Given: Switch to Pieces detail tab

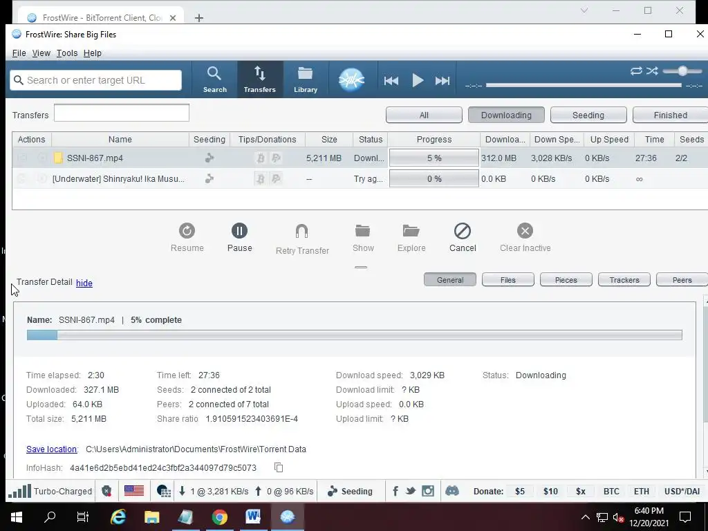Looking at the screenshot, I should tap(566, 280).
